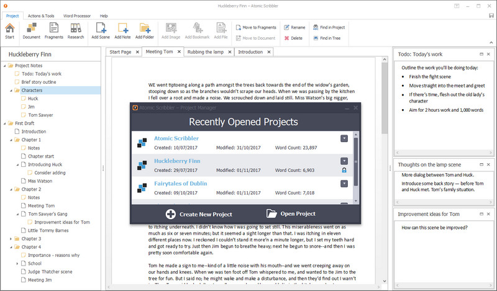The width and height of the screenshot is (497, 291).
Task: Click the lock icon on Huckleberry Finn
Action: 344,171
